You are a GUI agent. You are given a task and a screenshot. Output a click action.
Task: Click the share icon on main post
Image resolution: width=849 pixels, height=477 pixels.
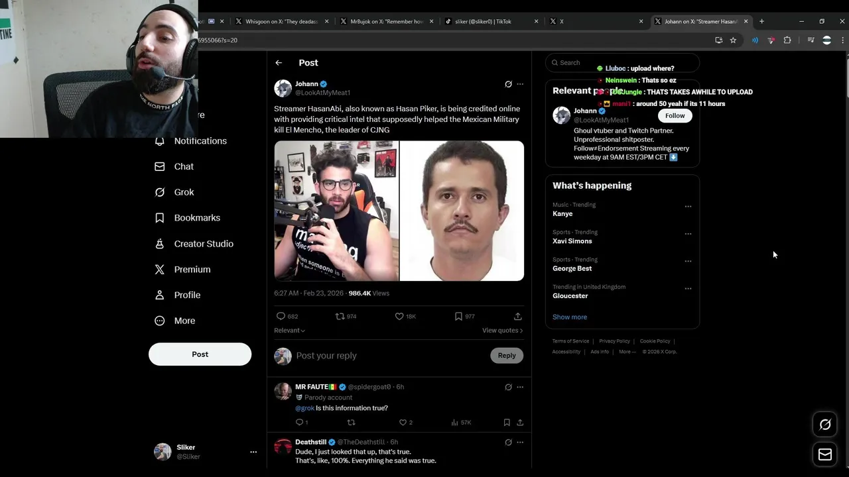click(517, 317)
